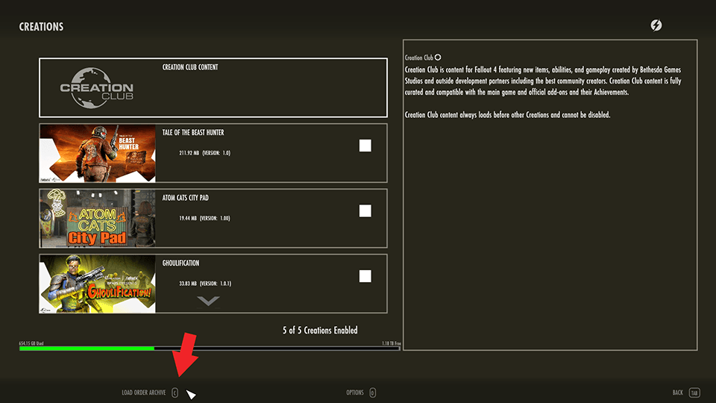
Task: Select the Atom Cats City Pad thumbnail
Action: [x=97, y=218]
